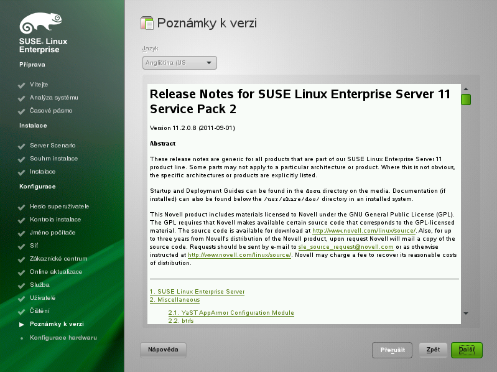This screenshot has height=372, width=497.
Task: Click the checkmark icon next to Vítejte
Action: (22, 85)
